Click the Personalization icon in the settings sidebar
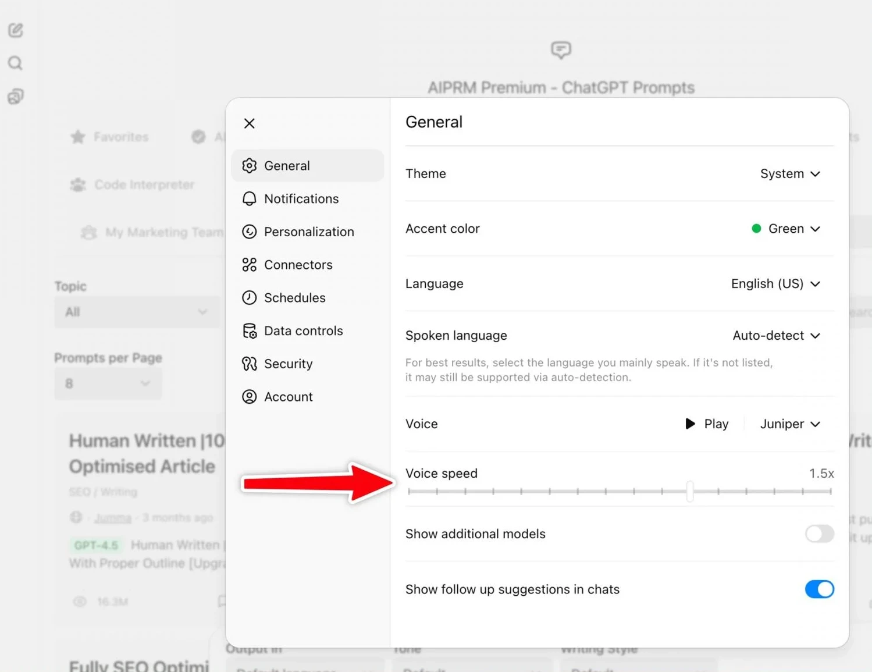872x672 pixels. click(250, 232)
